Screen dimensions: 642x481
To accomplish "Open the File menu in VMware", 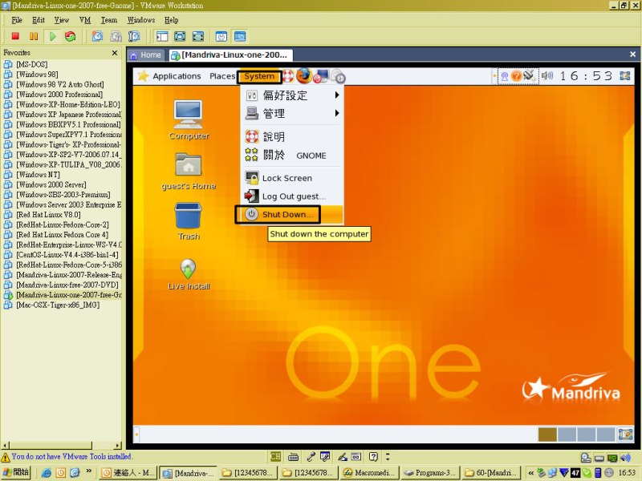I will tap(17, 20).
